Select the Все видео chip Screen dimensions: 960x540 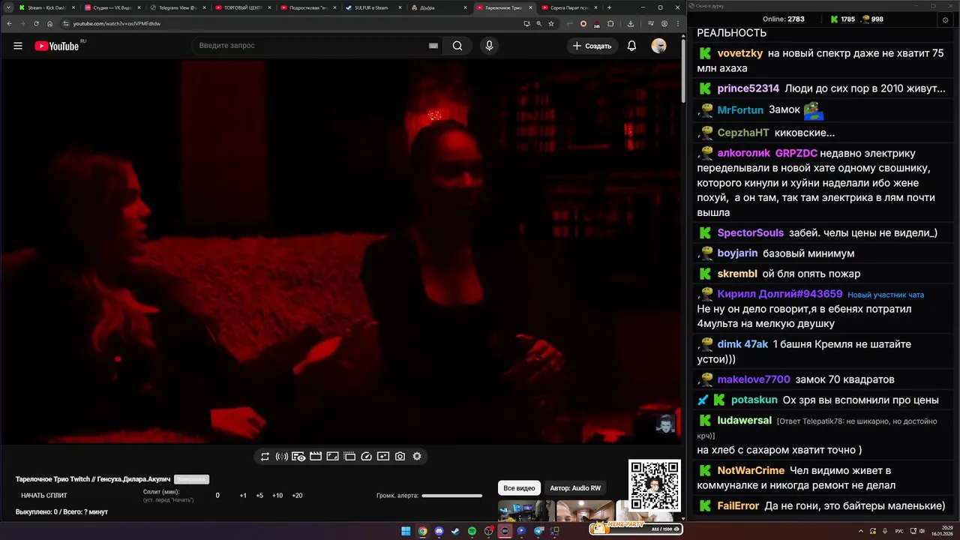(x=519, y=488)
